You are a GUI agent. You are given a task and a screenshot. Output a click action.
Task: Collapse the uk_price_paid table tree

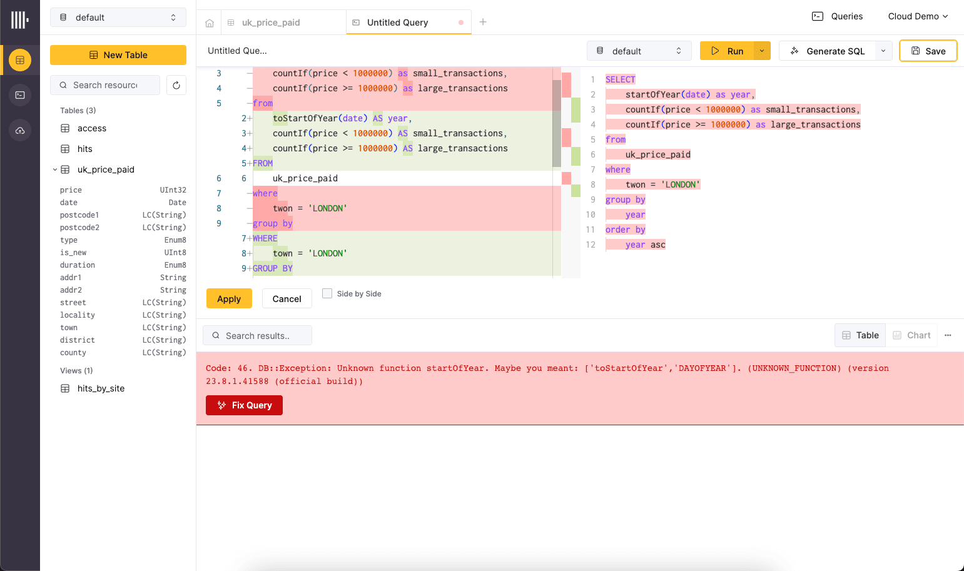(55, 169)
